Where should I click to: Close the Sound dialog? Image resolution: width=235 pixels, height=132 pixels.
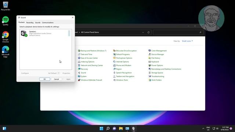click(73, 18)
